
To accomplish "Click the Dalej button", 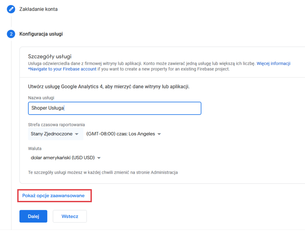I will (x=33, y=216).
